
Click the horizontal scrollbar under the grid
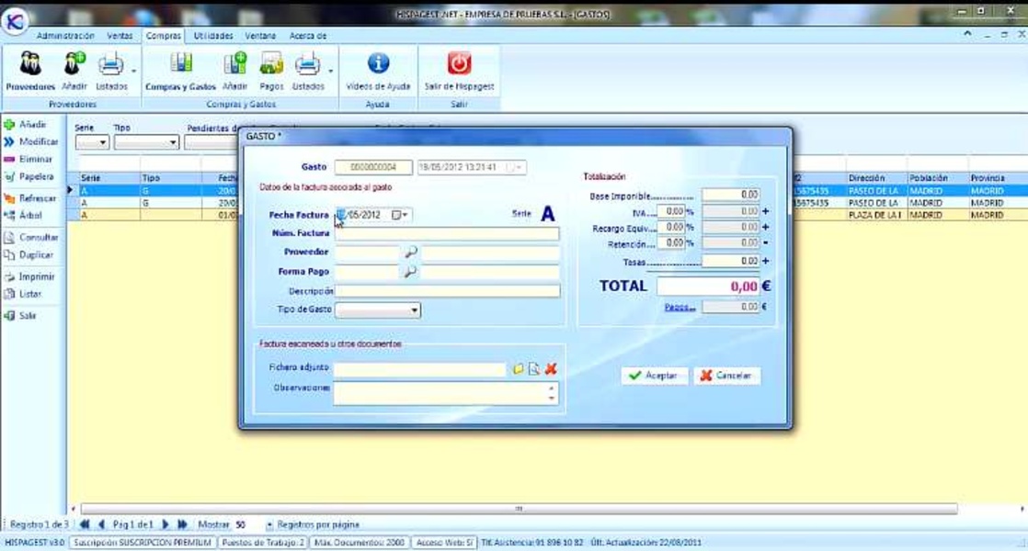pos(519,509)
